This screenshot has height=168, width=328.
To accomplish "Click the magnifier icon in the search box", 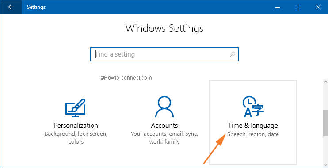I will (x=232, y=54).
